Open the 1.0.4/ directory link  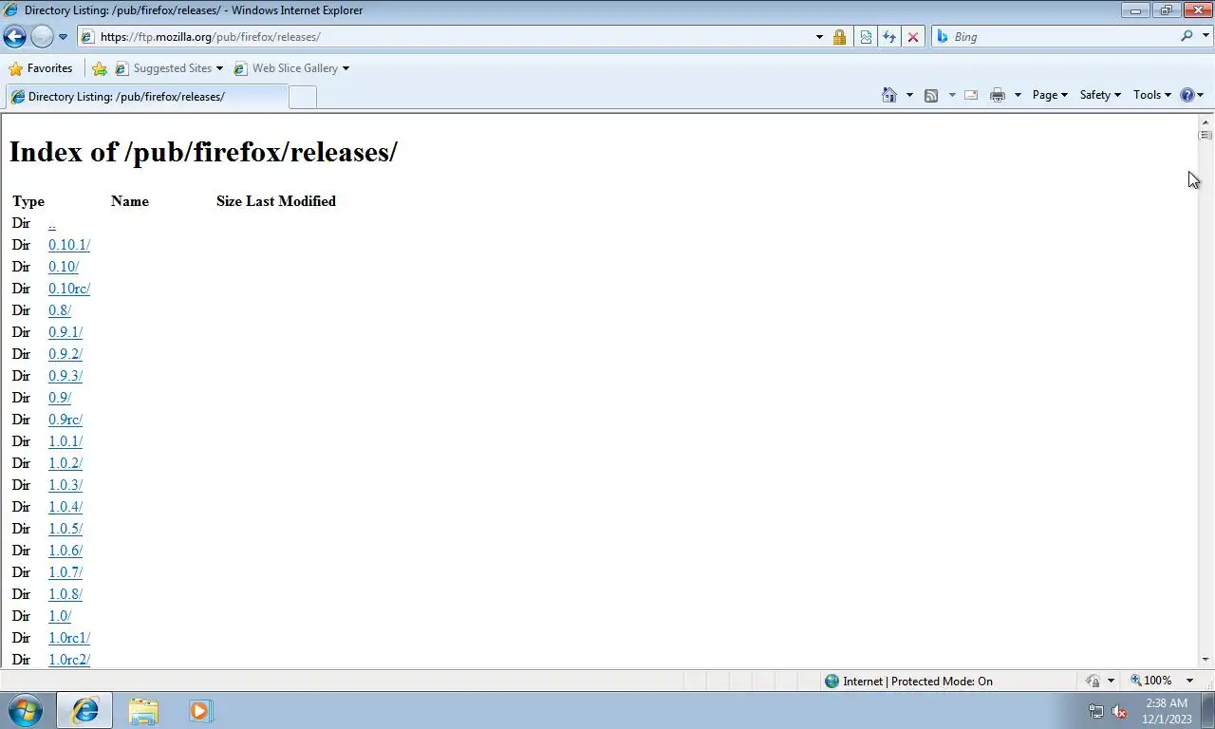coord(65,507)
